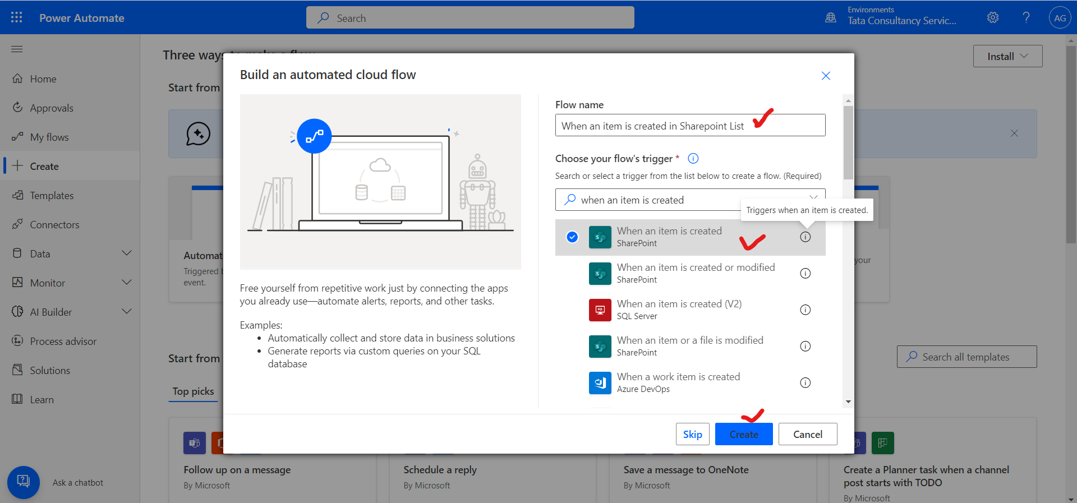Click info icon beside Choose your flow's trigger

point(693,159)
